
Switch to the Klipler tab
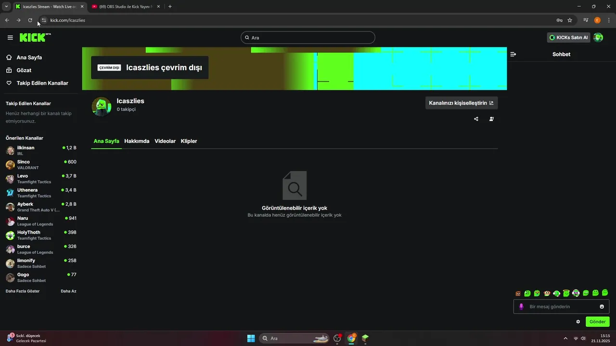tap(189, 141)
